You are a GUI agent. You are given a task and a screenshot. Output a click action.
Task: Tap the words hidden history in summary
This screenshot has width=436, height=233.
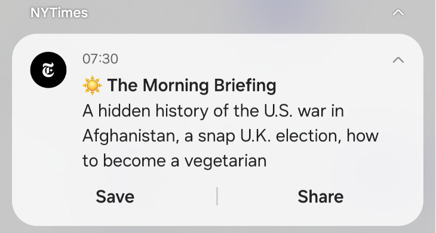[153, 111]
